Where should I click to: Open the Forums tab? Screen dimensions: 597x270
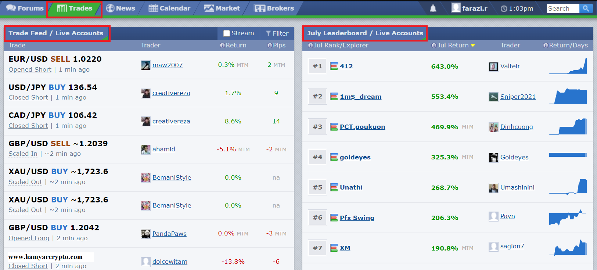click(x=25, y=8)
